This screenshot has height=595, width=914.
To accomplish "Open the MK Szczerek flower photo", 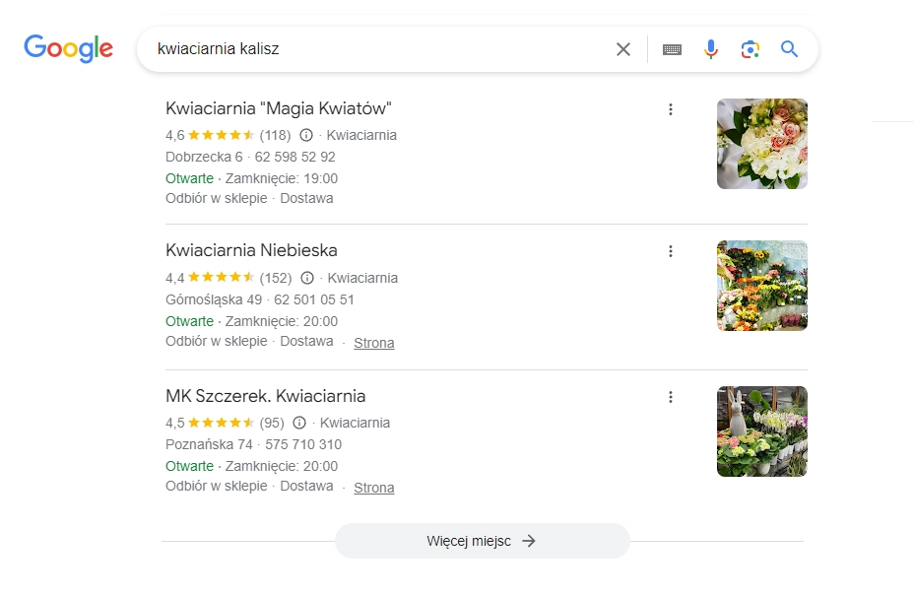I will (761, 431).
